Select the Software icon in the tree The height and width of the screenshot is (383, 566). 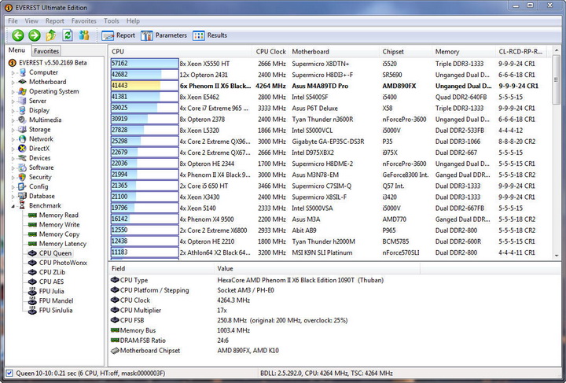(23, 168)
